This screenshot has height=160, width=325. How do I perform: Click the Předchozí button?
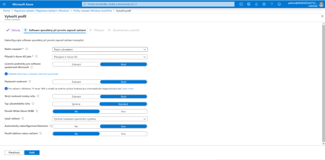14,153
